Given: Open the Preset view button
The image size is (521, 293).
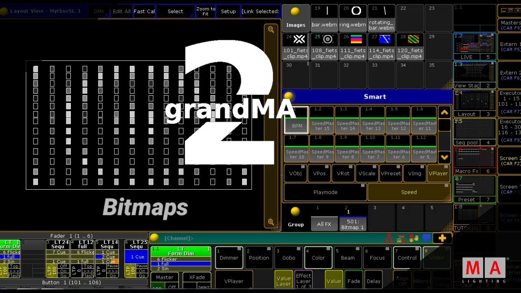Looking at the screenshot, I should tap(475, 189).
